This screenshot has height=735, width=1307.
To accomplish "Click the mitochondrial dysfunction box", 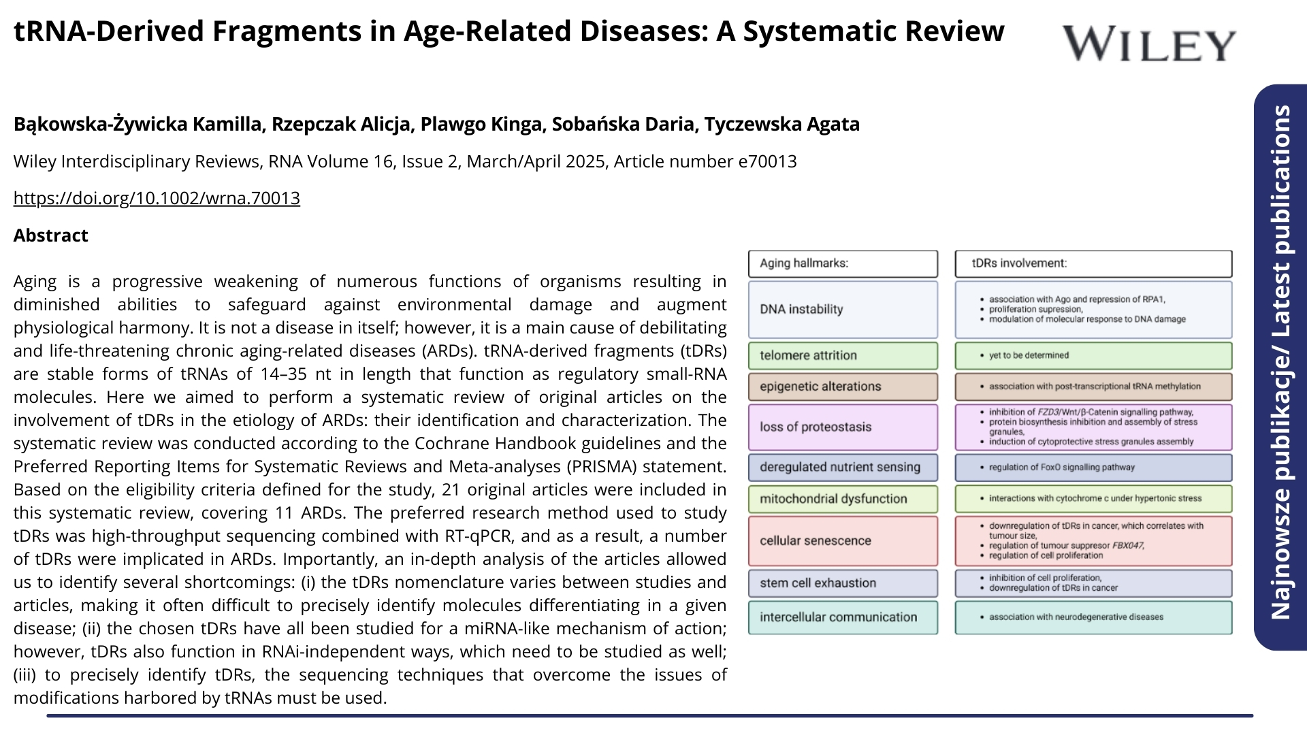I will (843, 499).
